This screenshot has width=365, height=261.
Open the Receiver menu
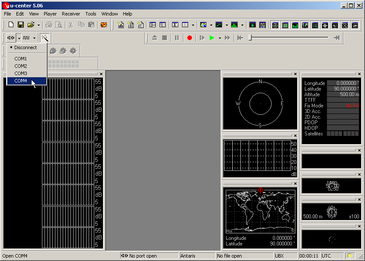[71, 14]
